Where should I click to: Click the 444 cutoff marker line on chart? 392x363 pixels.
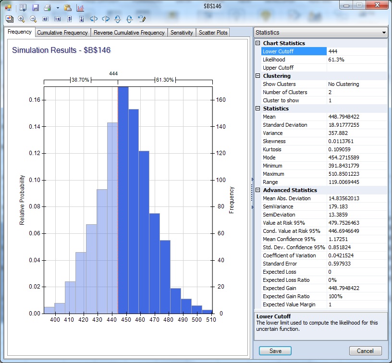118,192
